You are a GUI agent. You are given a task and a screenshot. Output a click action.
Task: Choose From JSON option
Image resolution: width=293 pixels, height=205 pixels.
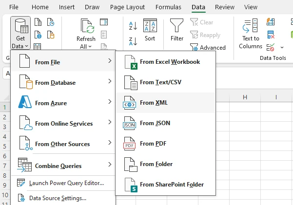pyautogui.click(x=166, y=123)
